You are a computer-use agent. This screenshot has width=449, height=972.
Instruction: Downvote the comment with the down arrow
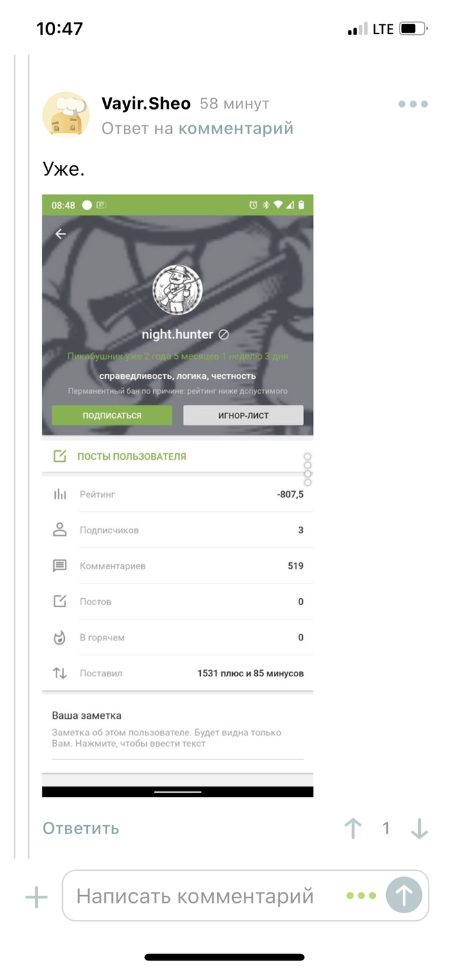tap(419, 828)
